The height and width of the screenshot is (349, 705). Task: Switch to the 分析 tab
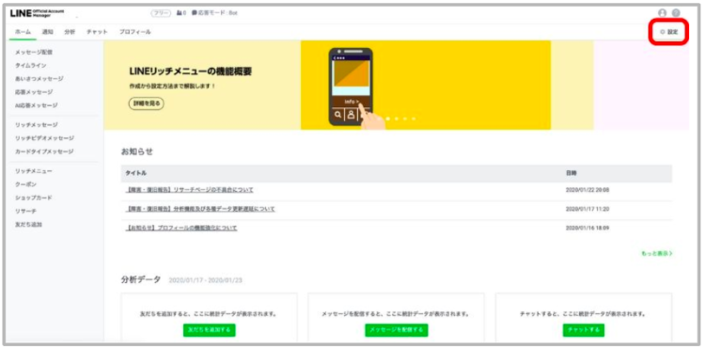pyautogui.click(x=70, y=32)
